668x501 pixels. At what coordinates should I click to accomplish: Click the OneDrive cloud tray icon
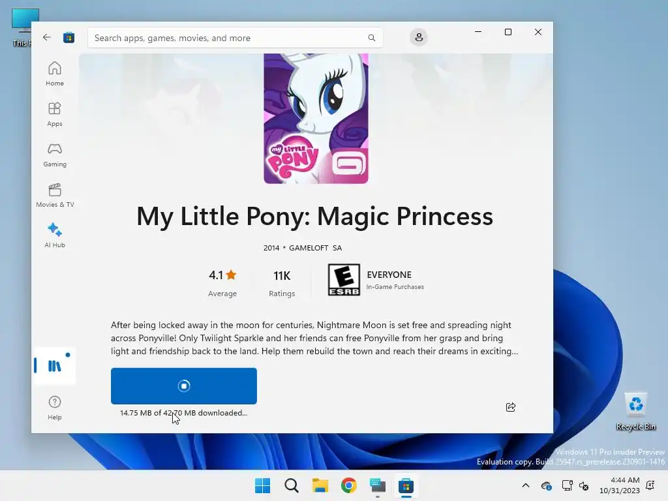(546, 485)
